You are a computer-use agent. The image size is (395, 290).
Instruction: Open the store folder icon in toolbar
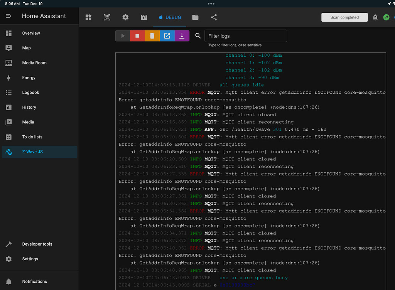pyautogui.click(x=195, y=17)
